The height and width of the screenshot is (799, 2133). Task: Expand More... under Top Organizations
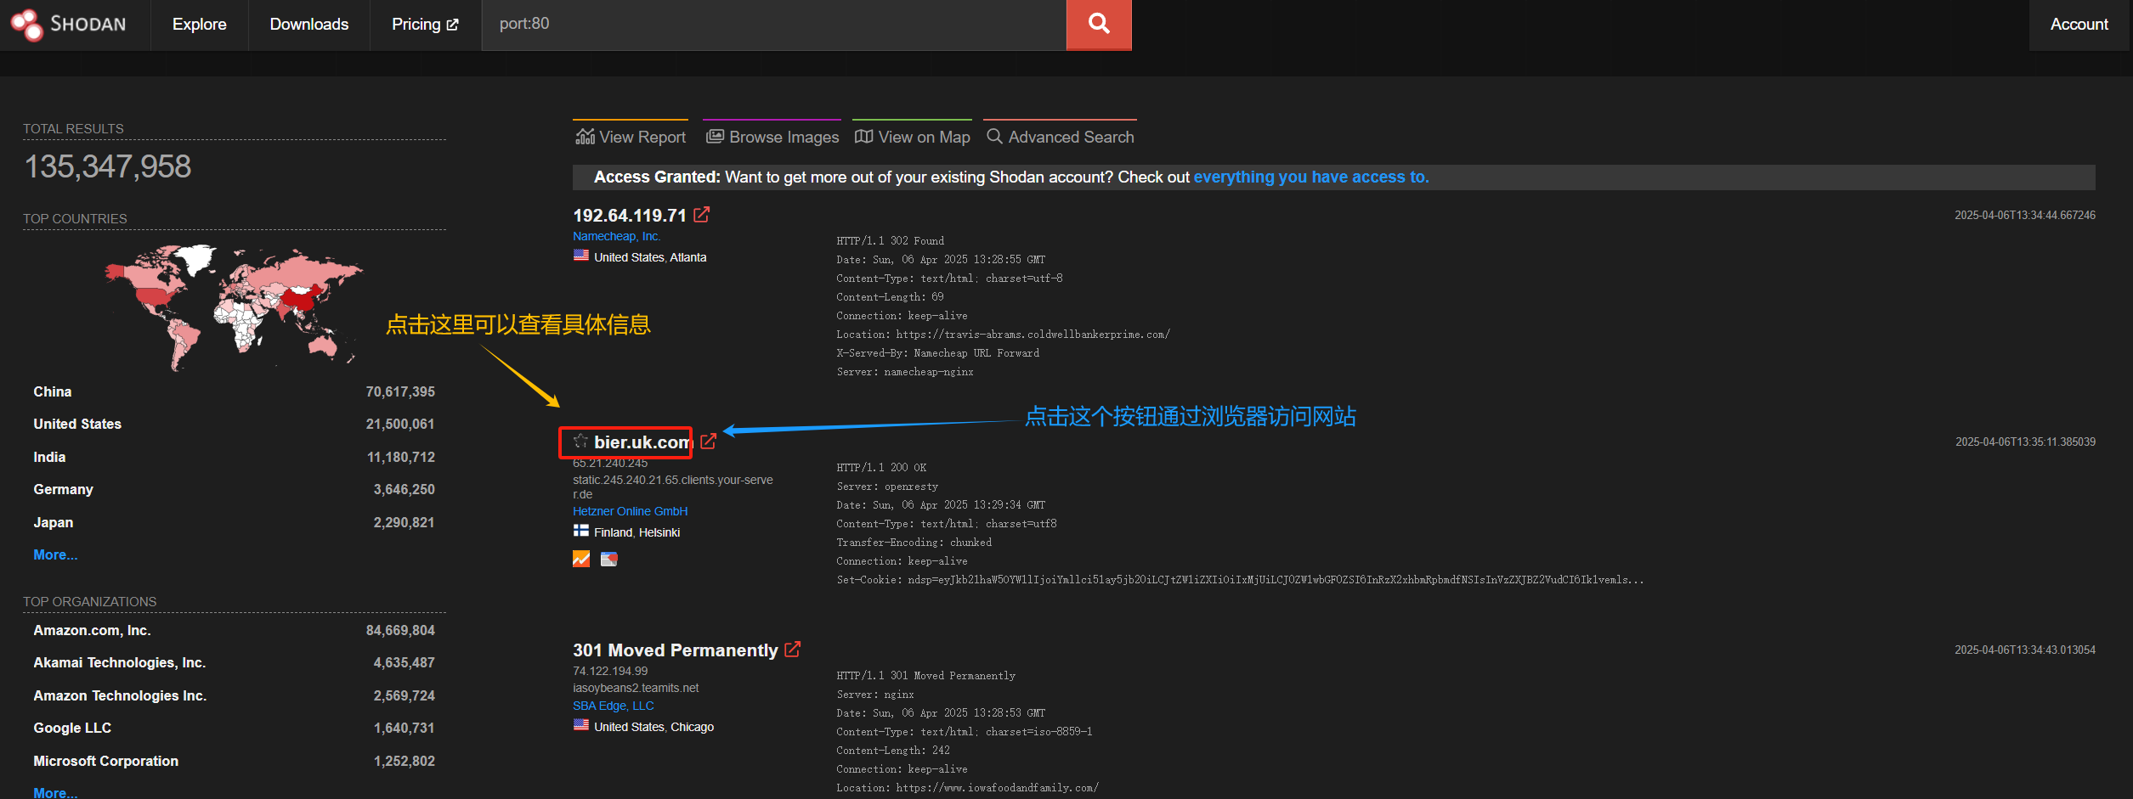tap(55, 792)
